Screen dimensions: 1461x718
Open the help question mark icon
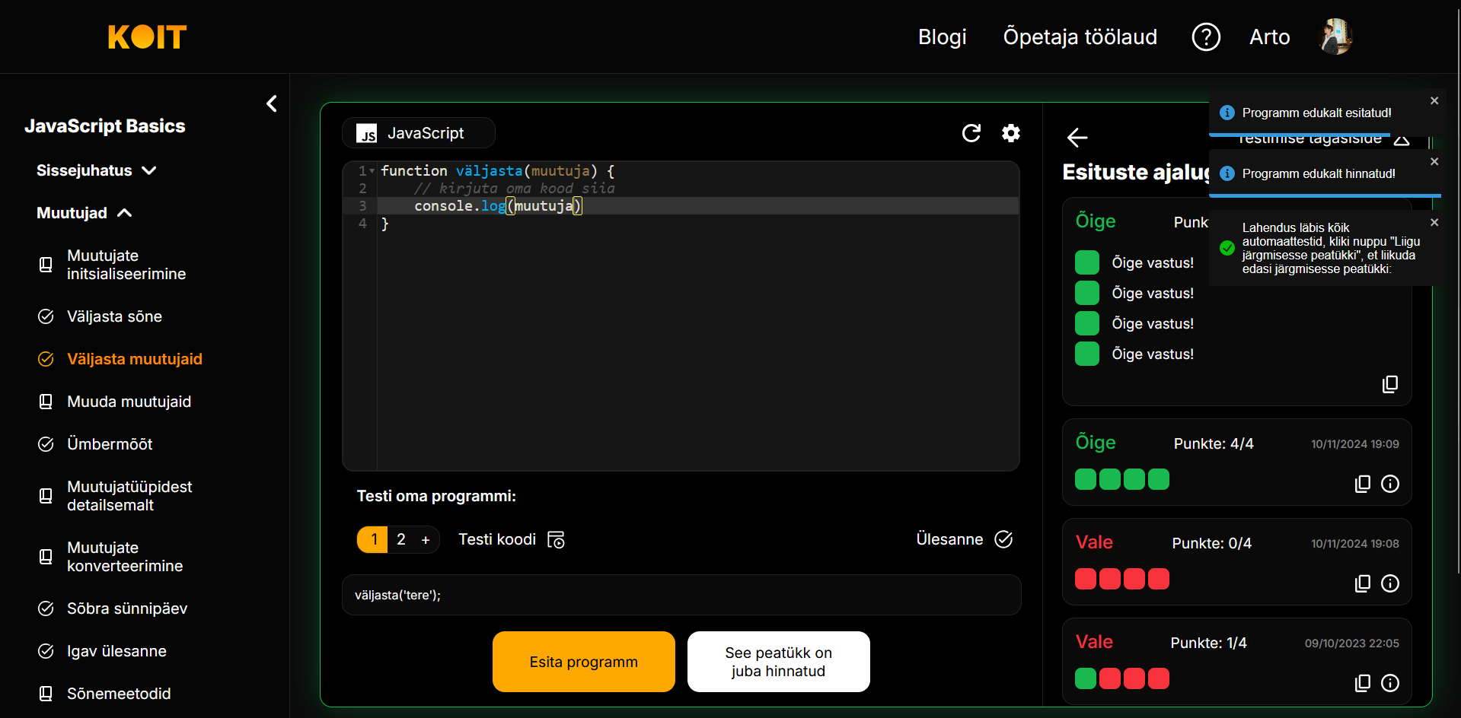tap(1205, 37)
